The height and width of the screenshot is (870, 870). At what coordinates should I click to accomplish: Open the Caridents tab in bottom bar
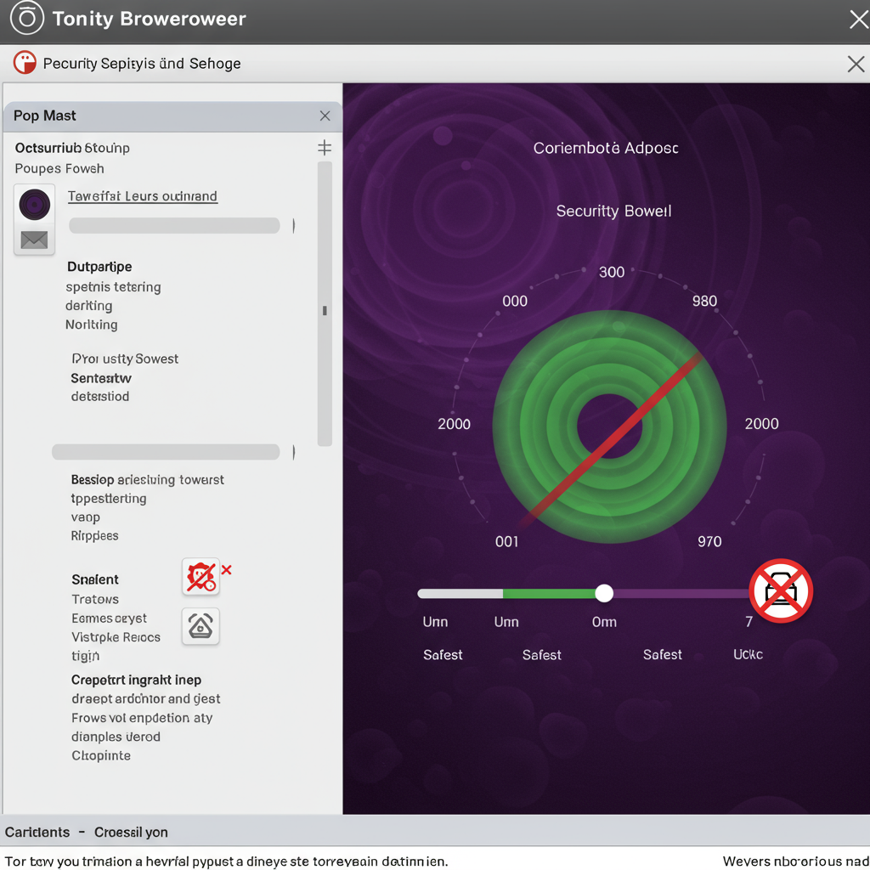37,832
